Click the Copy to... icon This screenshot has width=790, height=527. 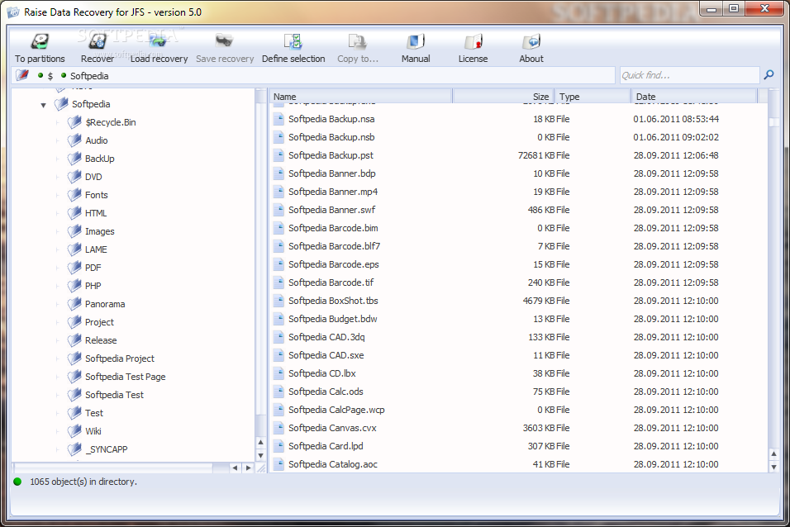(x=357, y=41)
